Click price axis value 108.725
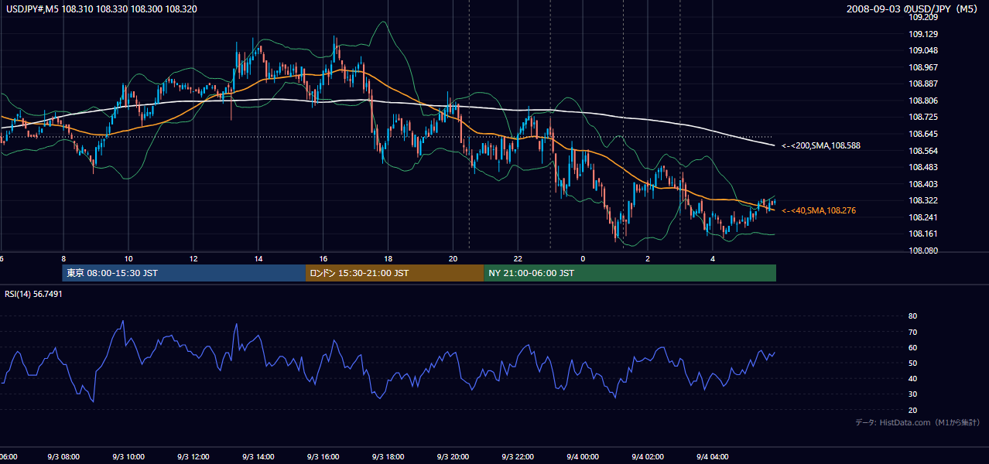 (923, 117)
